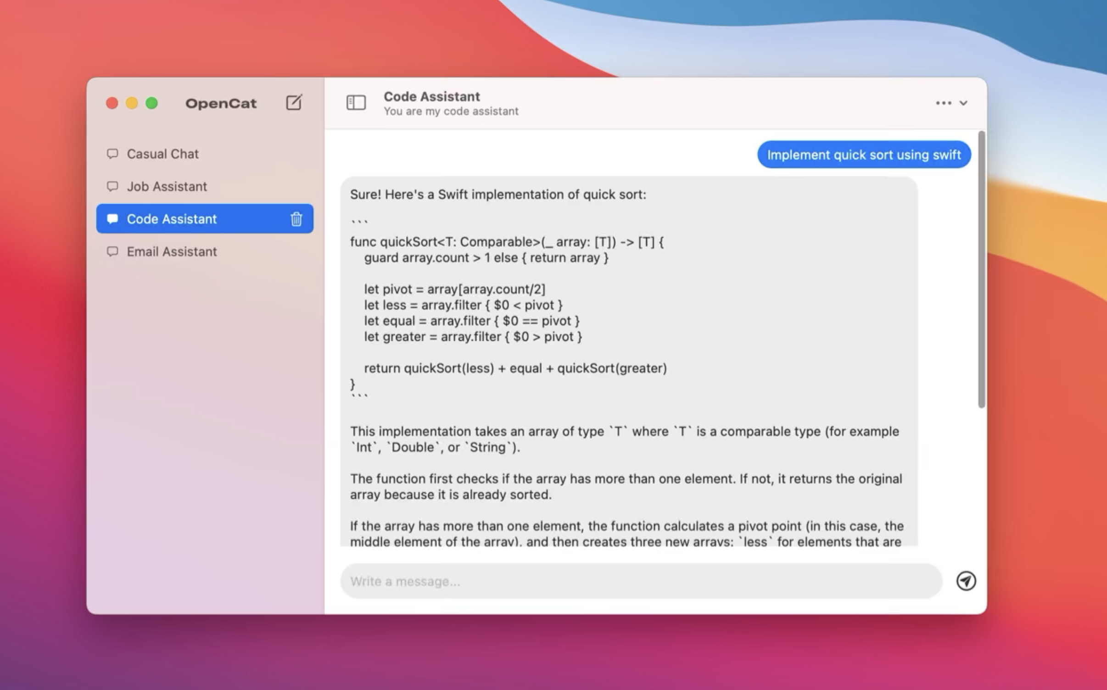The width and height of the screenshot is (1107, 690).
Task: Click the 'let pivot = array[array.count/2]' line
Action: click(455, 289)
